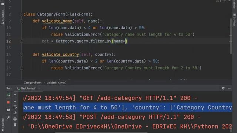Click line number 12 in the gutter
This screenshot has height=133, width=237.
(x=9, y=41)
